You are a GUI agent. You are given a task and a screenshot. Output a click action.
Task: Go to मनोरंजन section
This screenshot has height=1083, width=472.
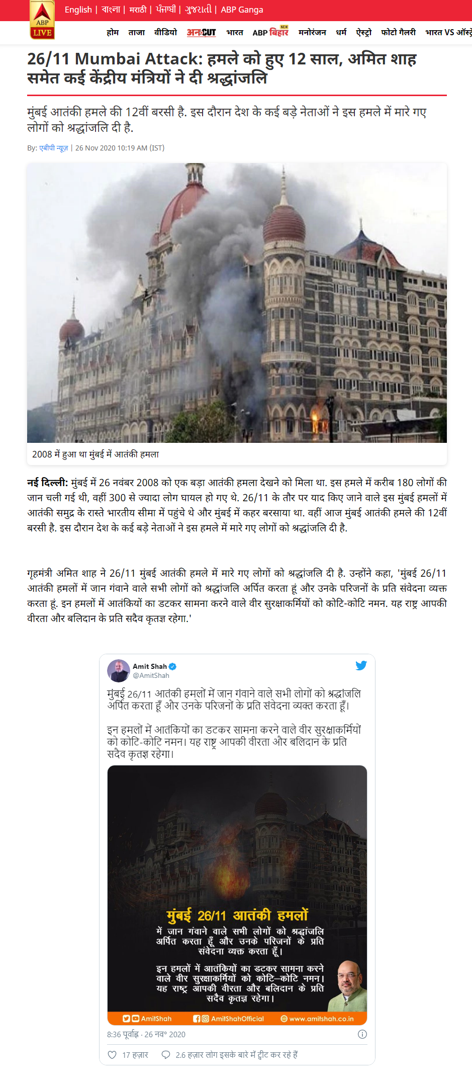(312, 32)
